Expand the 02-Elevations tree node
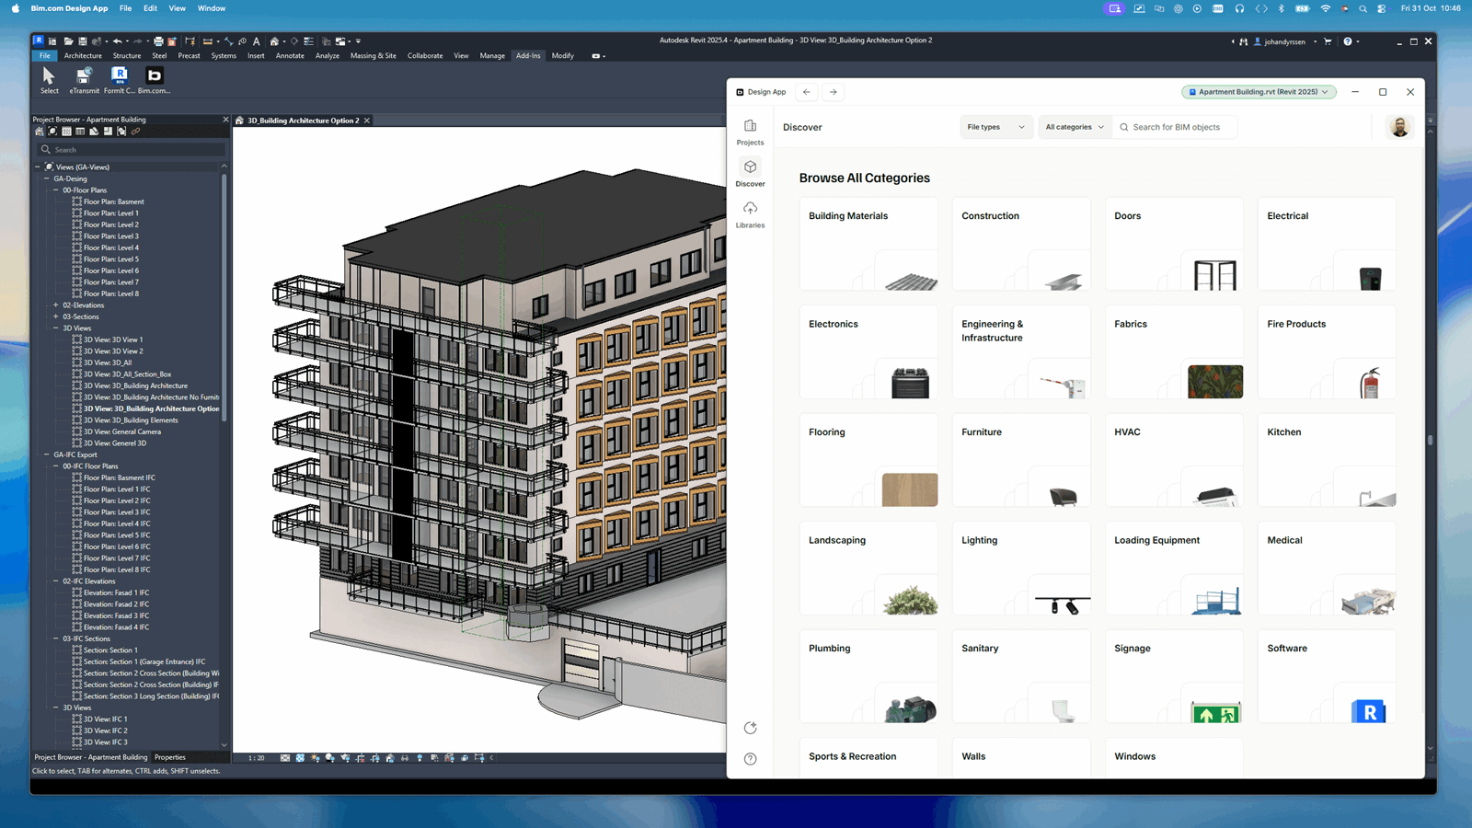 [55, 305]
